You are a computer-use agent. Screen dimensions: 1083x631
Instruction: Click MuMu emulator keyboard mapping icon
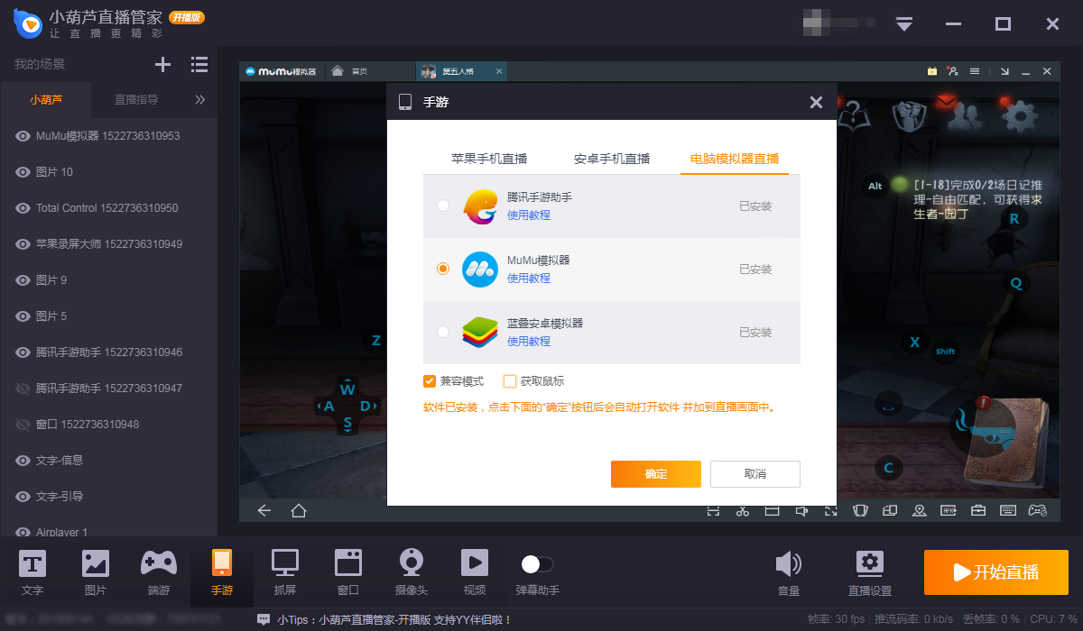[1008, 510]
